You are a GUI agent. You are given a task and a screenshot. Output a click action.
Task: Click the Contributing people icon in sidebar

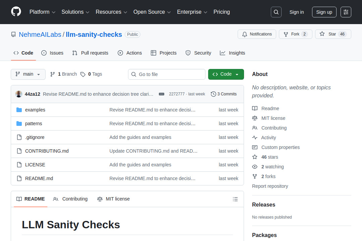coord(255,128)
